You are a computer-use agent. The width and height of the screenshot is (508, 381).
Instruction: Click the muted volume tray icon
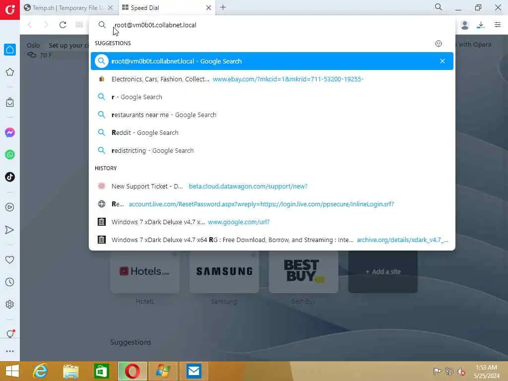tap(461, 371)
